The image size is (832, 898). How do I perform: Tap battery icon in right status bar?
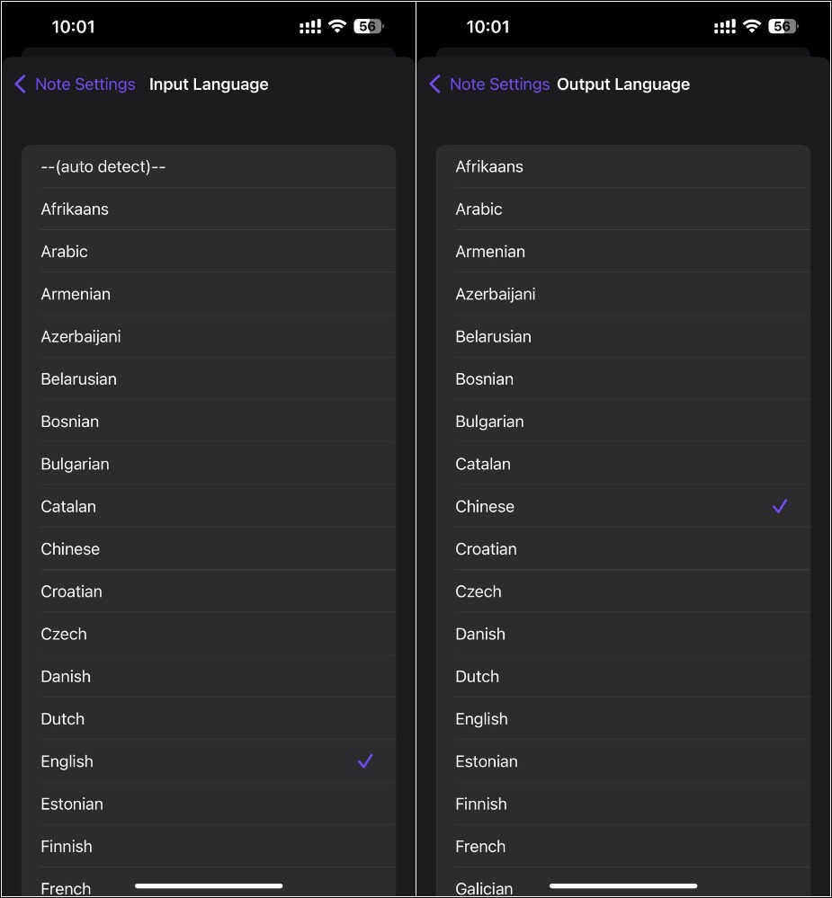tap(783, 27)
